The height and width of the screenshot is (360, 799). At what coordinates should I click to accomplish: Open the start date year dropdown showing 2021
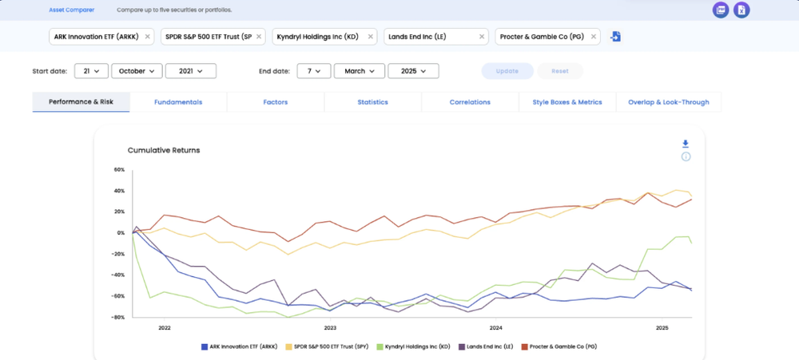pos(191,71)
